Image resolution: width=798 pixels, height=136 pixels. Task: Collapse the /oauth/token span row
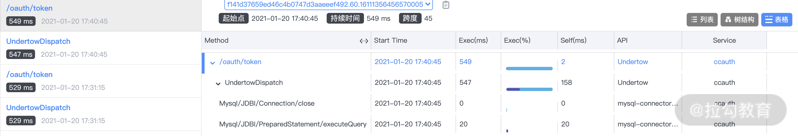click(212, 63)
